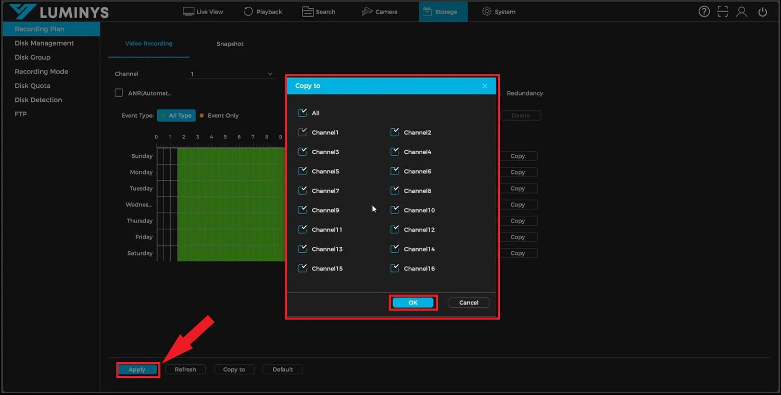Open System settings gear in navigation
Image resolution: width=781 pixels, height=395 pixels.
(x=498, y=11)
